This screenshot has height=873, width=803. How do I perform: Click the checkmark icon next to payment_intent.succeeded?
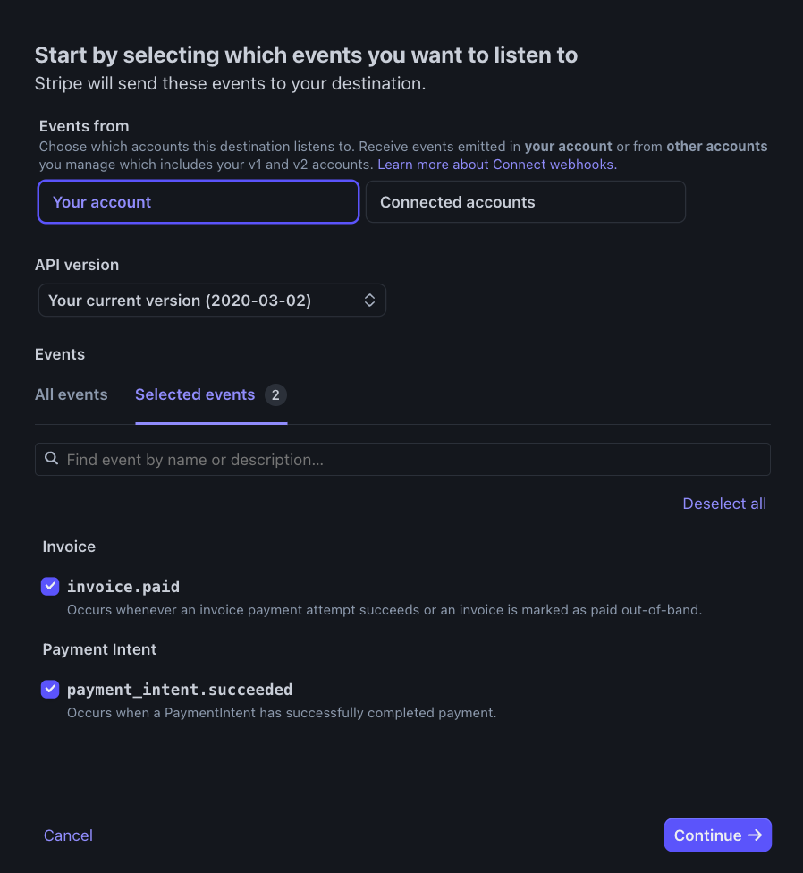50,689
